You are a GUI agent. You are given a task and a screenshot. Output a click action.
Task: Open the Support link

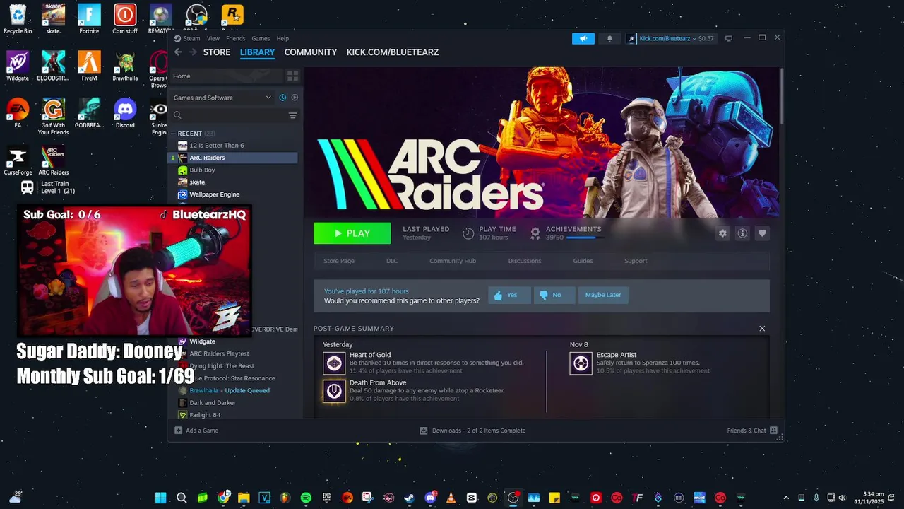point(636,261)
